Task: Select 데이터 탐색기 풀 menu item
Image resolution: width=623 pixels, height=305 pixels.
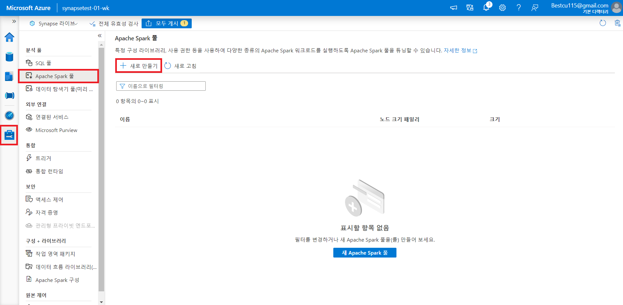Action: (59, 89)
